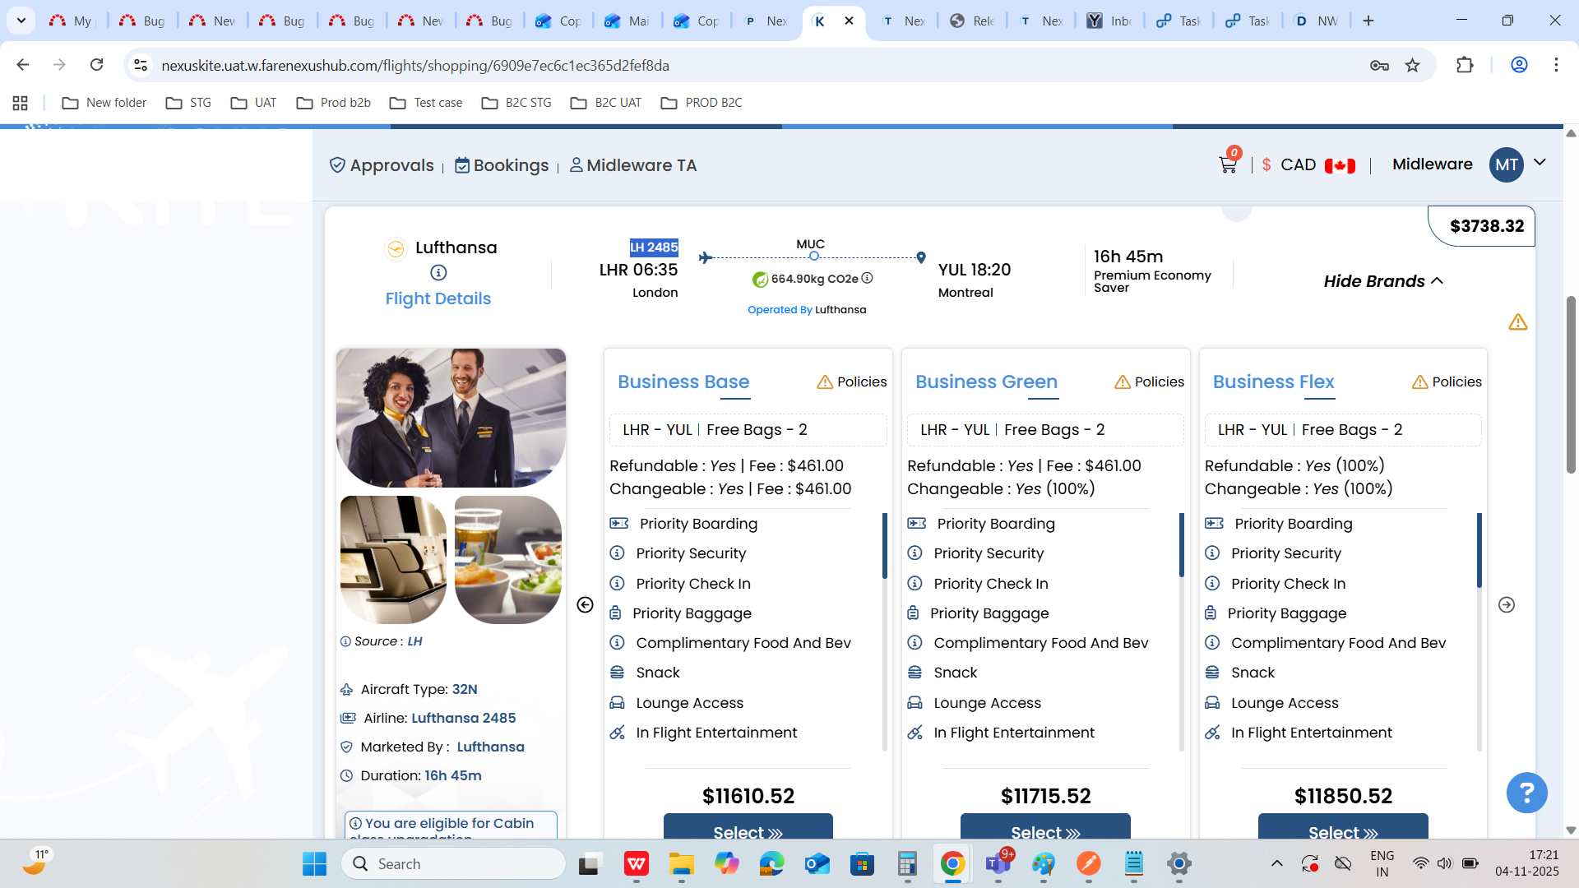1579x888 pixels.
Task: Click Business Flex features scrollbar
Action: 1479,551
